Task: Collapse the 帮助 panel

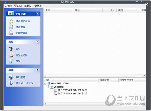Action: coord(38,70)
